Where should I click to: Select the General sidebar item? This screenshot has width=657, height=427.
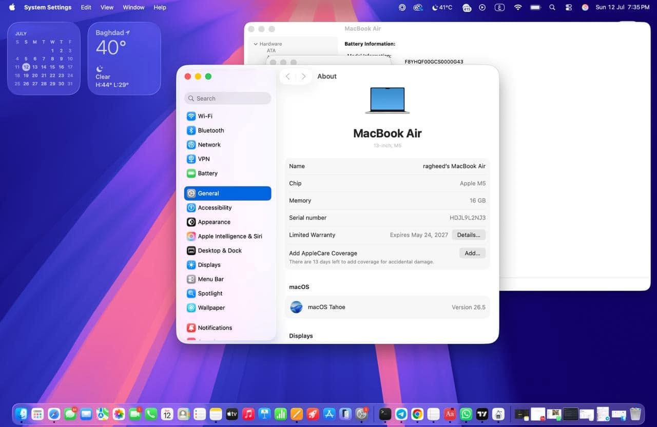pyautogui.click(x=227, y=193)
